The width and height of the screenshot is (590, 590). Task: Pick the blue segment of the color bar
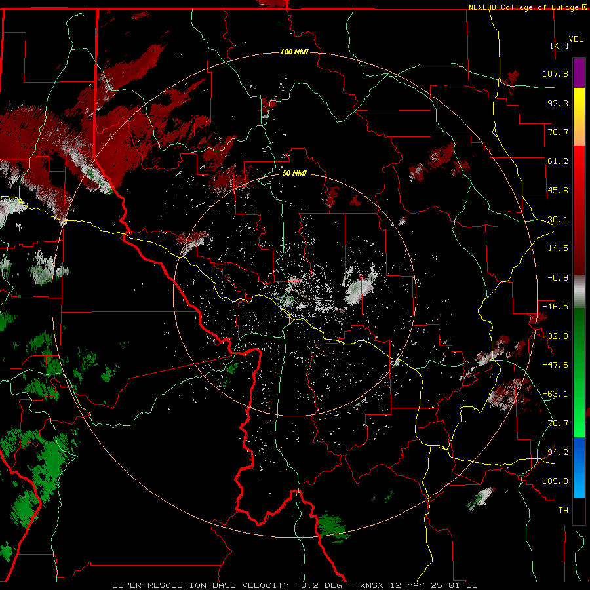[579, 467]
